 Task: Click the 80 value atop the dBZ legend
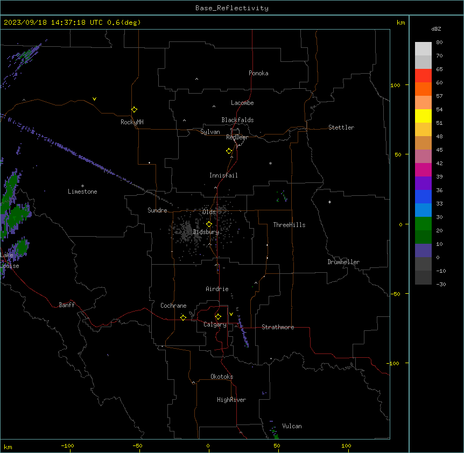[x=439, y=43]
